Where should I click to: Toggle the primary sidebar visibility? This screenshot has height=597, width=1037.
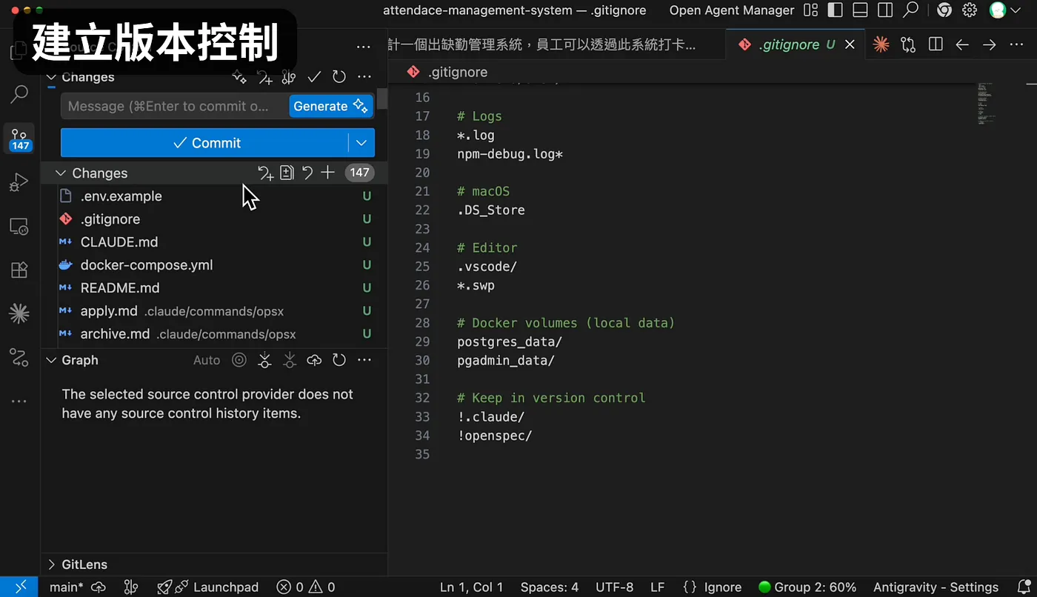tap(835, 10)
